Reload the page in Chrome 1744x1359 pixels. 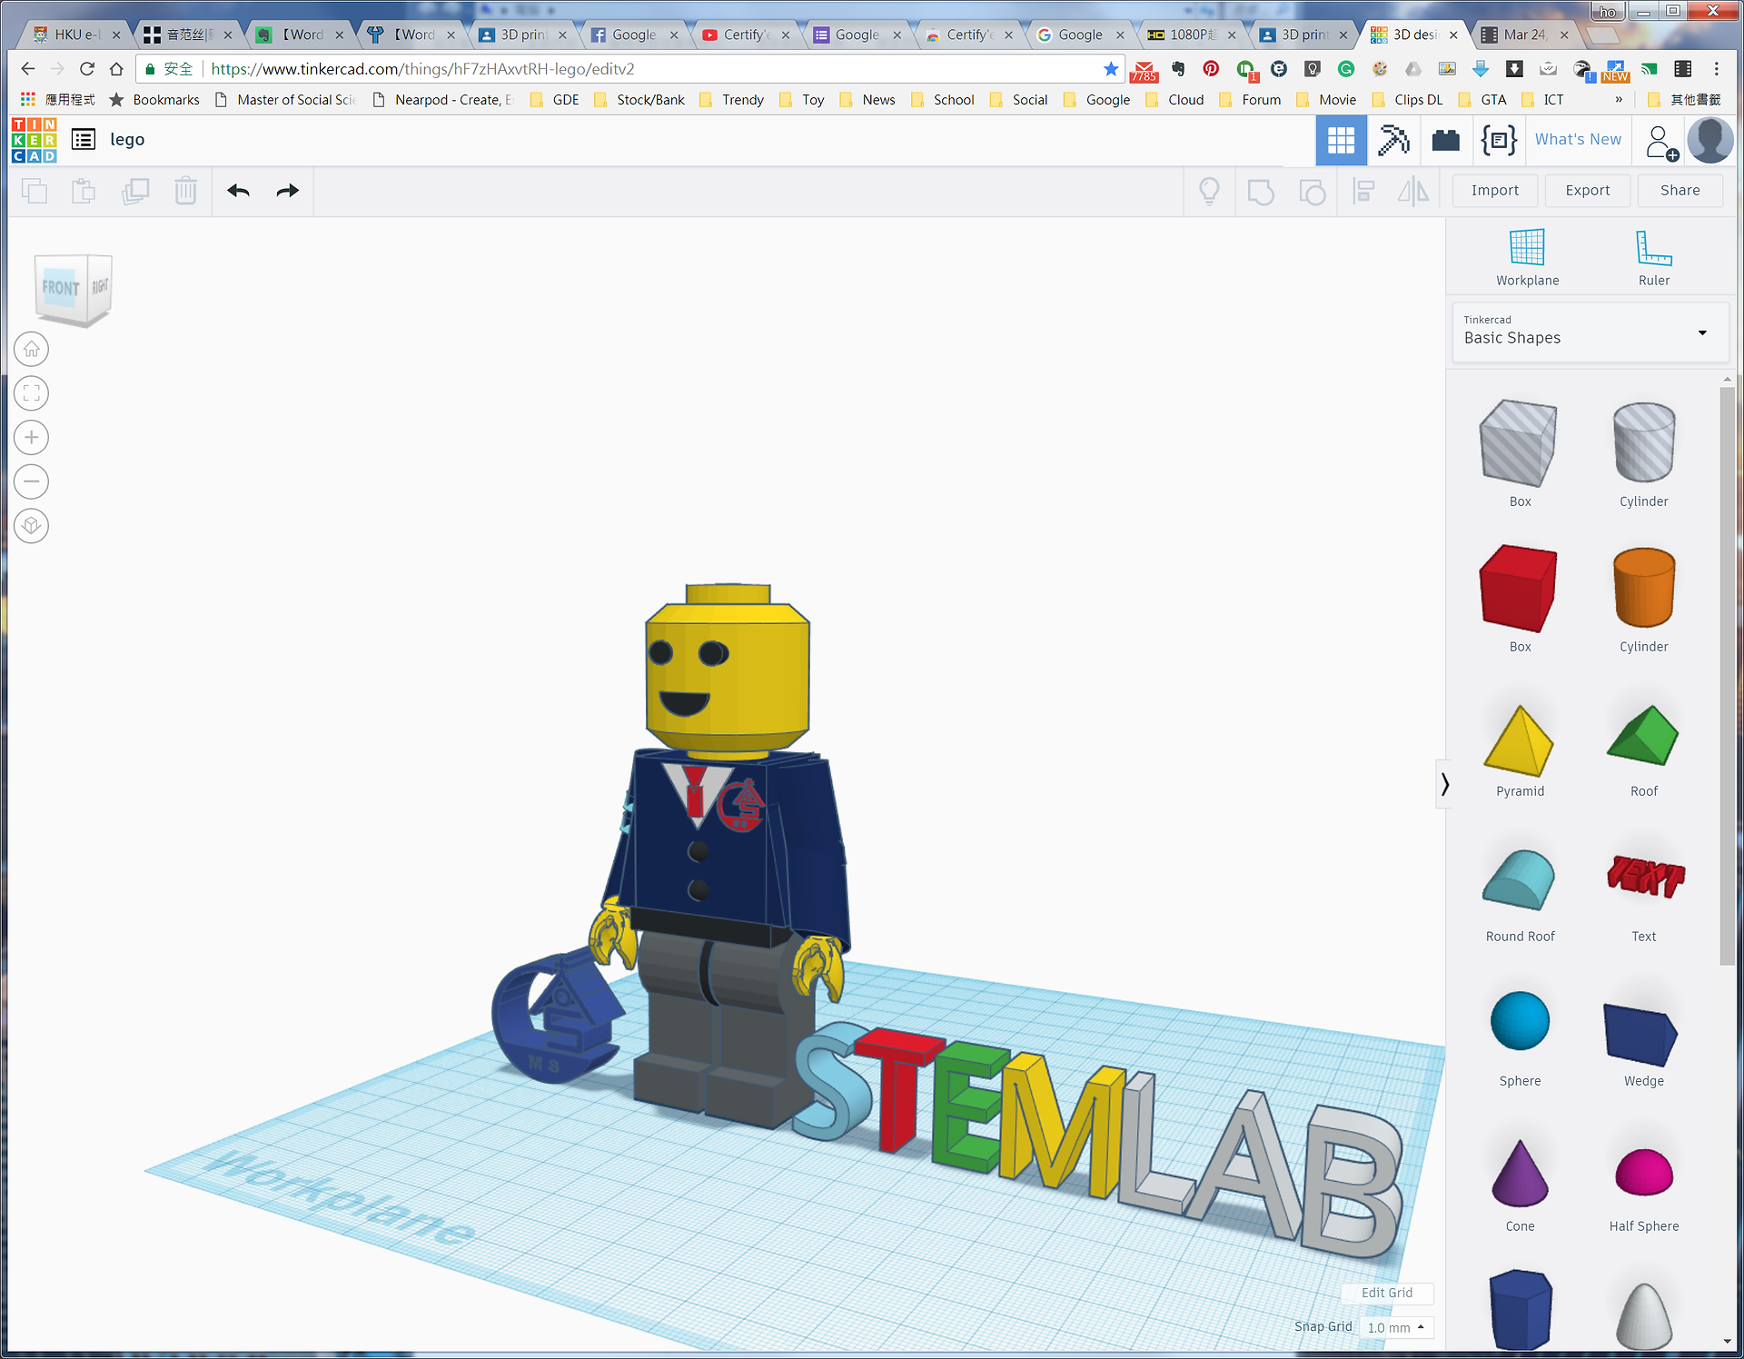[87, 69]
